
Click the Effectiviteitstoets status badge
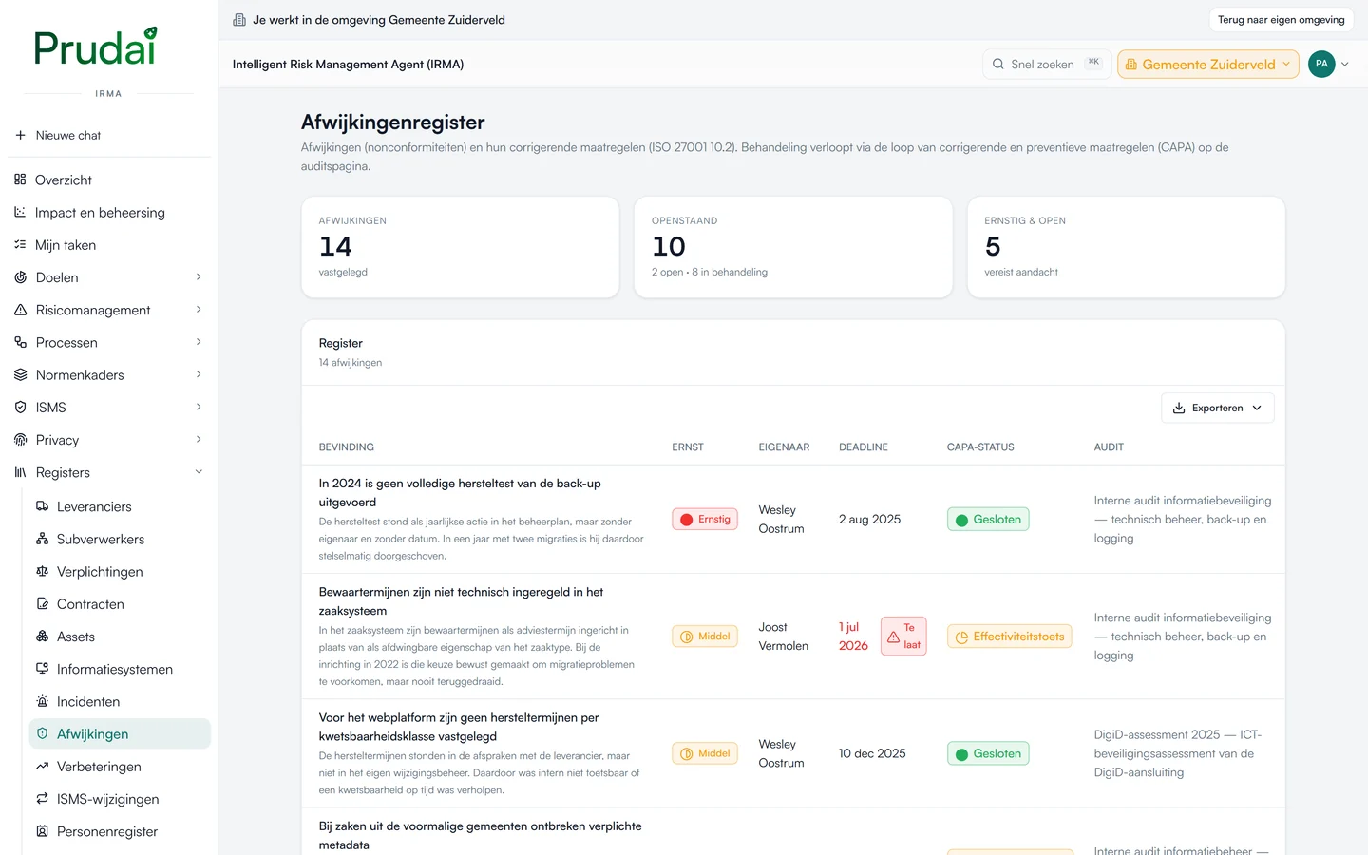[x=1009, y=636]
